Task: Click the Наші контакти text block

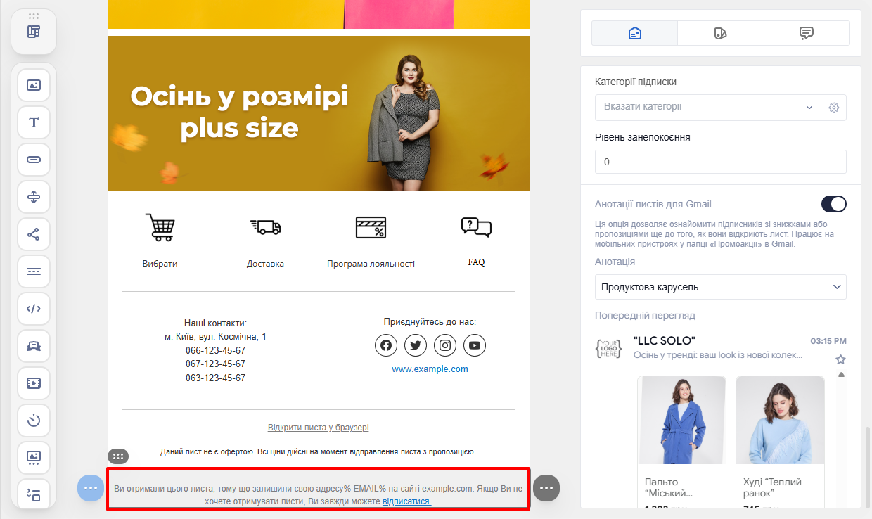Action: pyautogui.click(x=215, y=350)
